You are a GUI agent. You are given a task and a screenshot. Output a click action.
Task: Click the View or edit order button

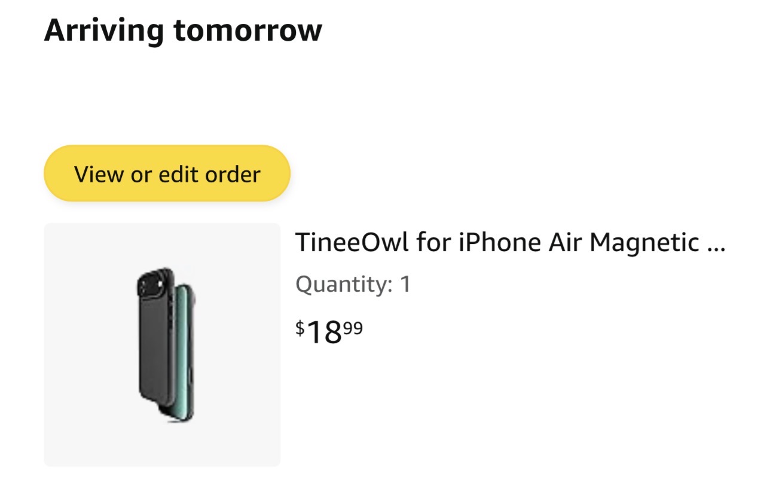click(x=167, y=174)
